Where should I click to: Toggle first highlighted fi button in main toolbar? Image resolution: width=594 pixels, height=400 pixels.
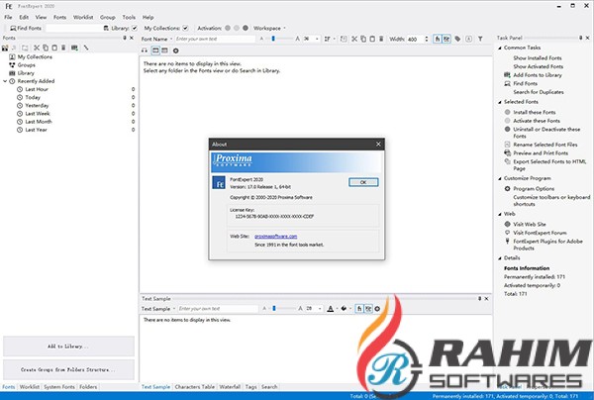[438, 39]
